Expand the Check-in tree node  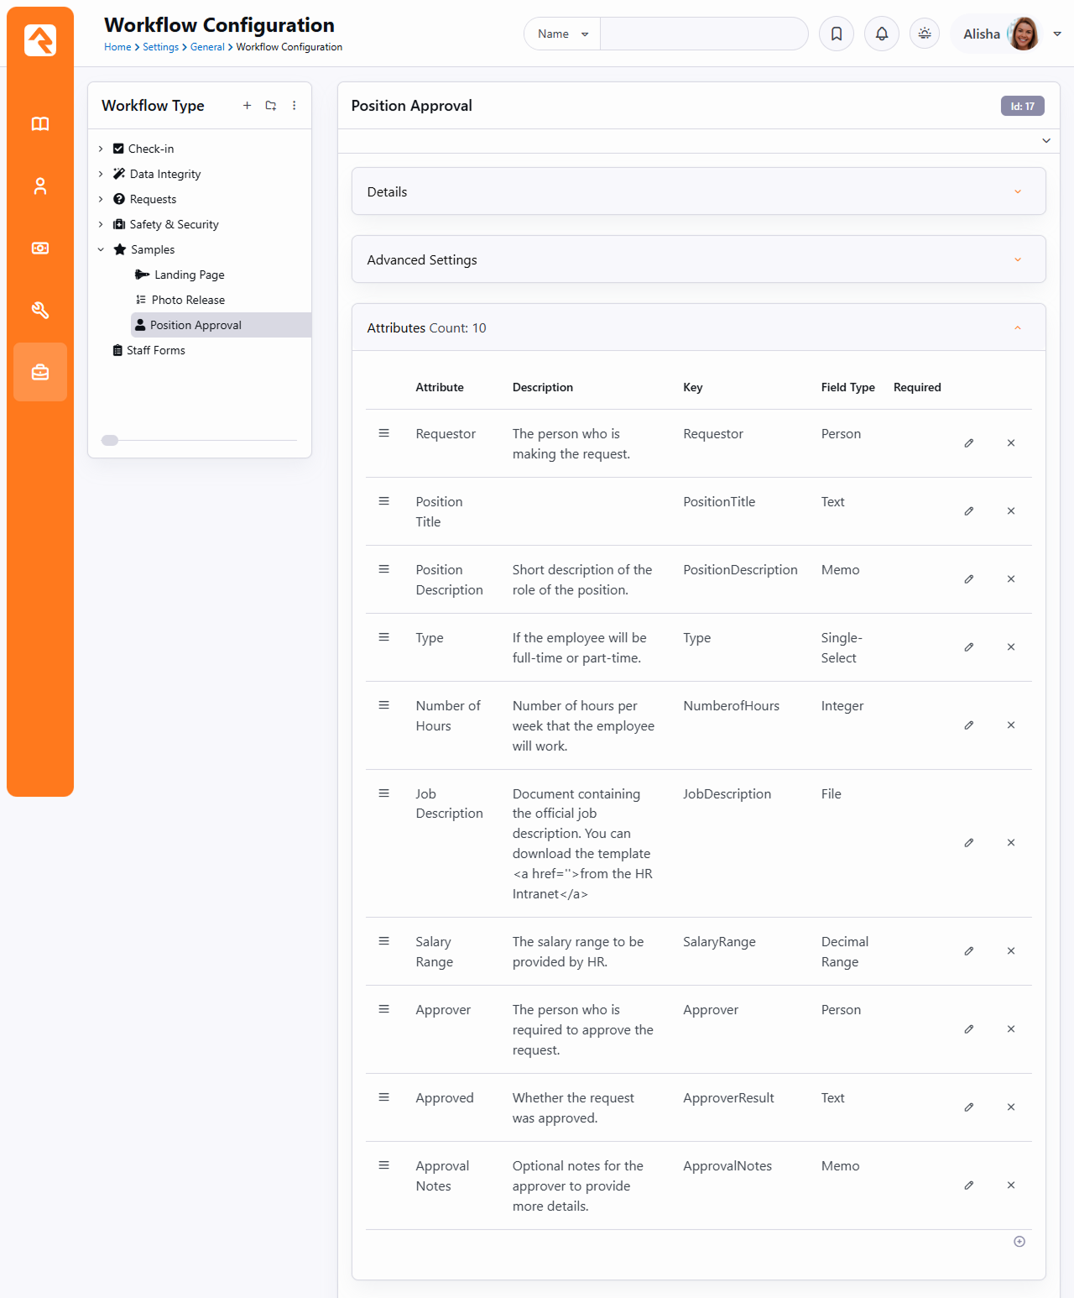click(x=101, y=149)
